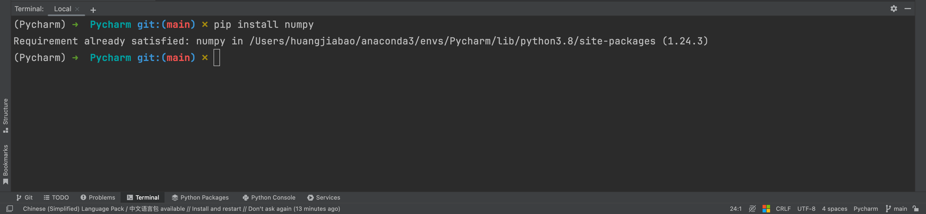Select the Local terminal tab
This screenshot has width=926, height=214.
point(62,9)
